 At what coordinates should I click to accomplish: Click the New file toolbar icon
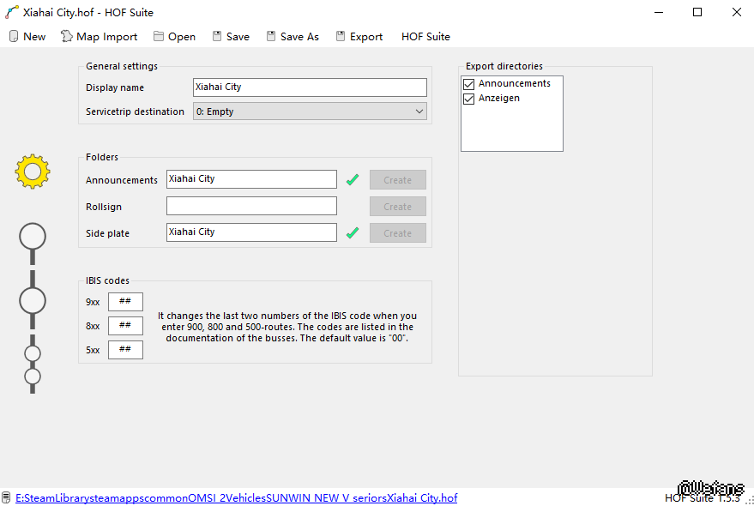point(14,37)
